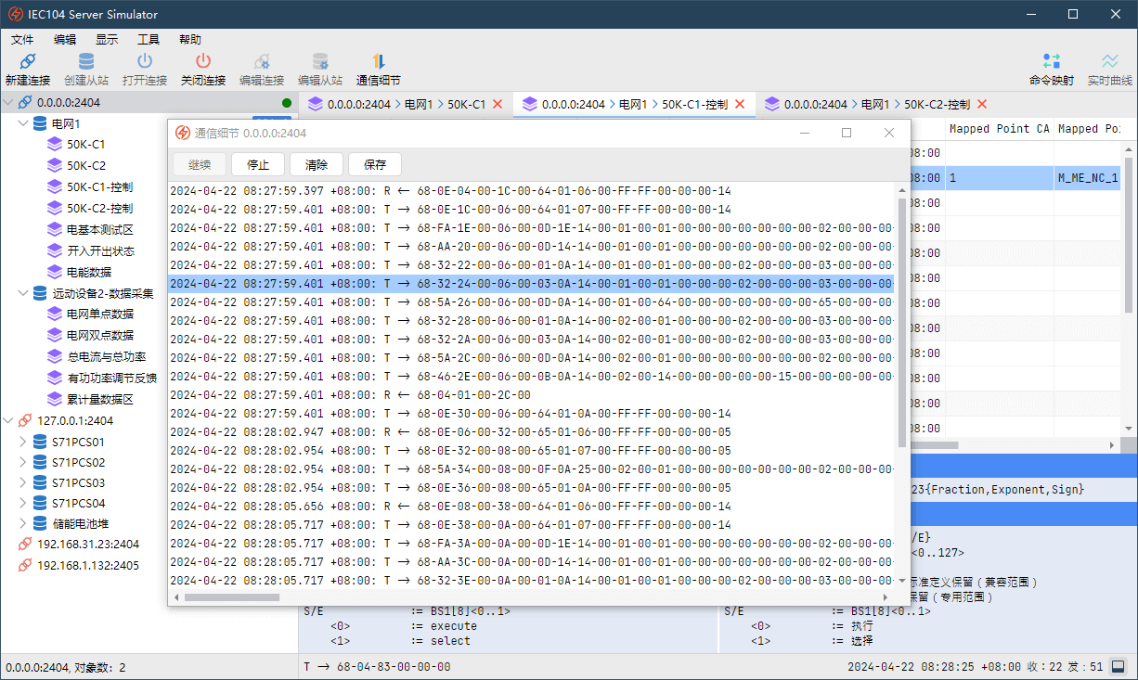1138x680 pixels.
Task: Open the 工具 menu
Action: (149, 40)
